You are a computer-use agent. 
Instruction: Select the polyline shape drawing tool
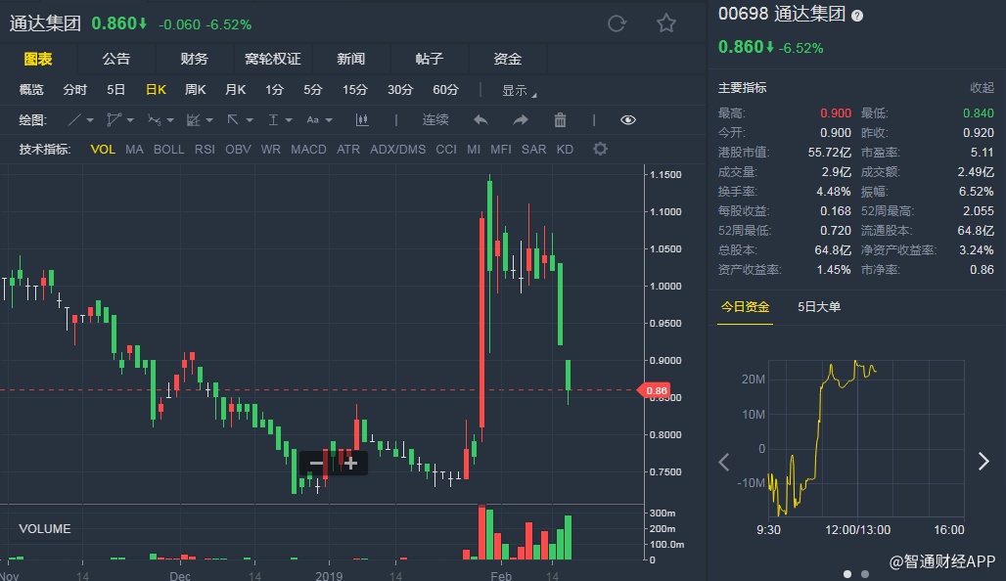[114, 120]
